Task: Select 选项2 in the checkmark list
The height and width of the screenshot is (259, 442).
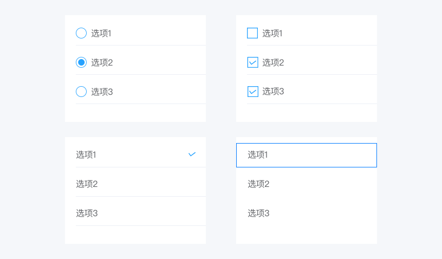Action: [x=135, y=184]
